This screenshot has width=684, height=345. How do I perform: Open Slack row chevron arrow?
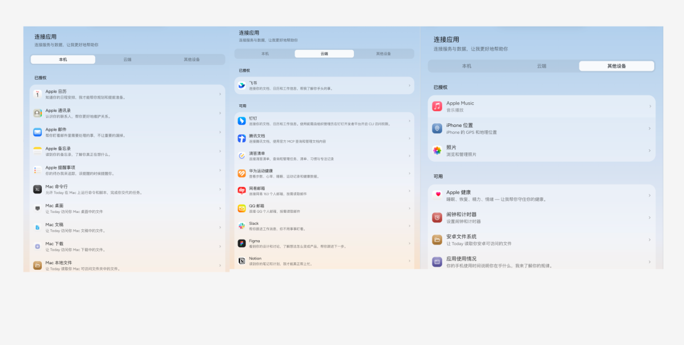(409, 226)
